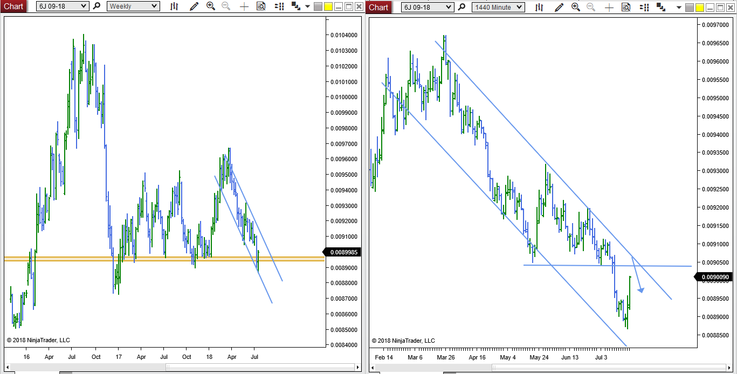Click the yellow link swatch in 1440 Minute chart
This screenshot has height=374, width=737.
click(700, 7)
